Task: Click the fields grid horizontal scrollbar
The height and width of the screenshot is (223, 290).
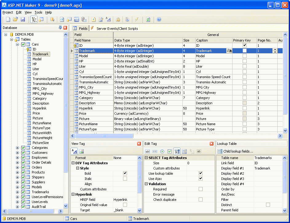Action: [x=105, y=136]
